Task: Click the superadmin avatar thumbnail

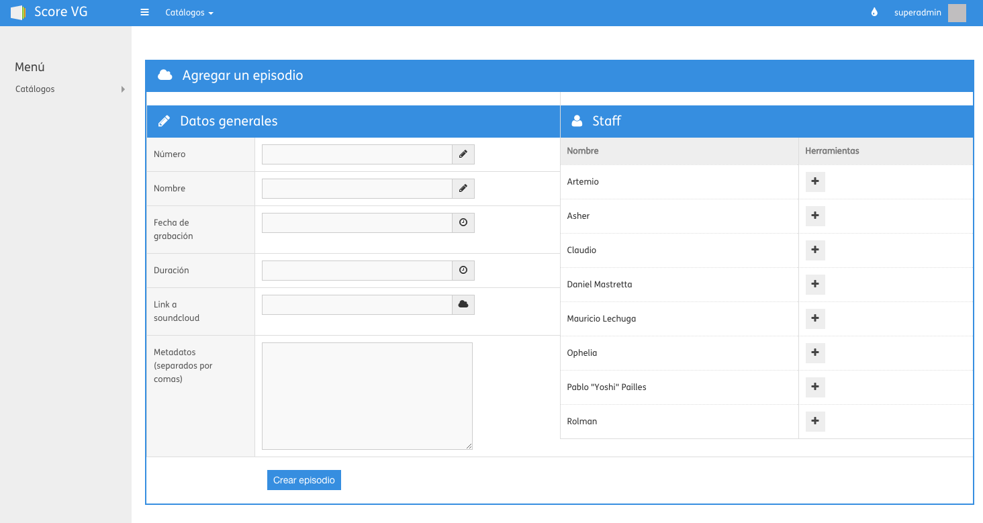Action: click(957, 13)
